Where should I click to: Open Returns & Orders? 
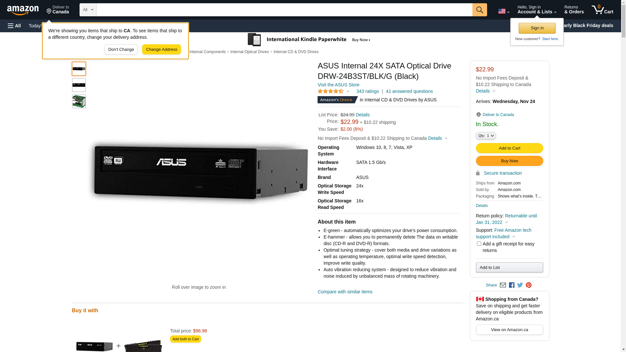click(x=574, y=10)
